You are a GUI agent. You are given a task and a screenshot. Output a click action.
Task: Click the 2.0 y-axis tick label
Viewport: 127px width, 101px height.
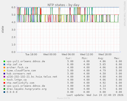14,37
